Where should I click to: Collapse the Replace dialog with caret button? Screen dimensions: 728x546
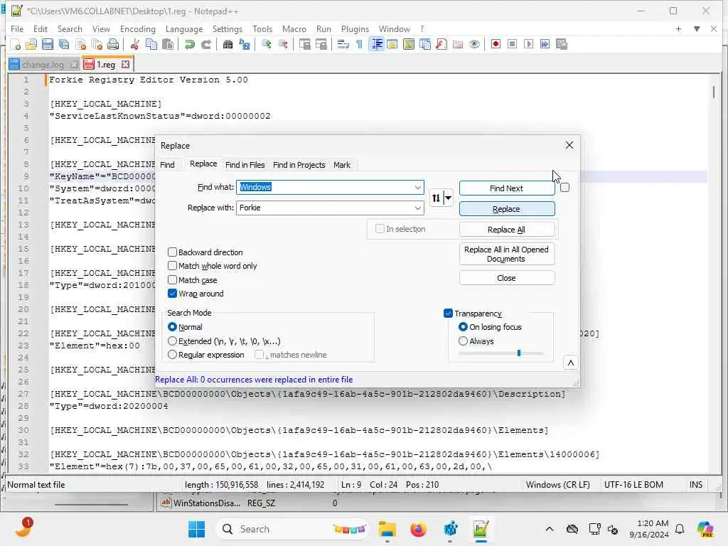[x=571, y=363]
